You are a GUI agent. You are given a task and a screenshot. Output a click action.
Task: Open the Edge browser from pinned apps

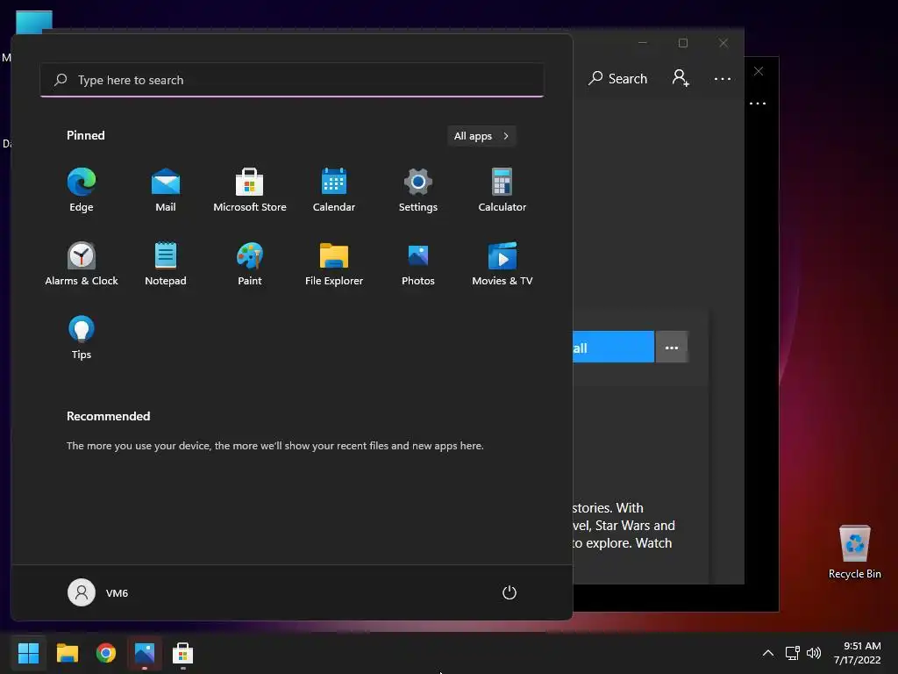pos(82,190)
